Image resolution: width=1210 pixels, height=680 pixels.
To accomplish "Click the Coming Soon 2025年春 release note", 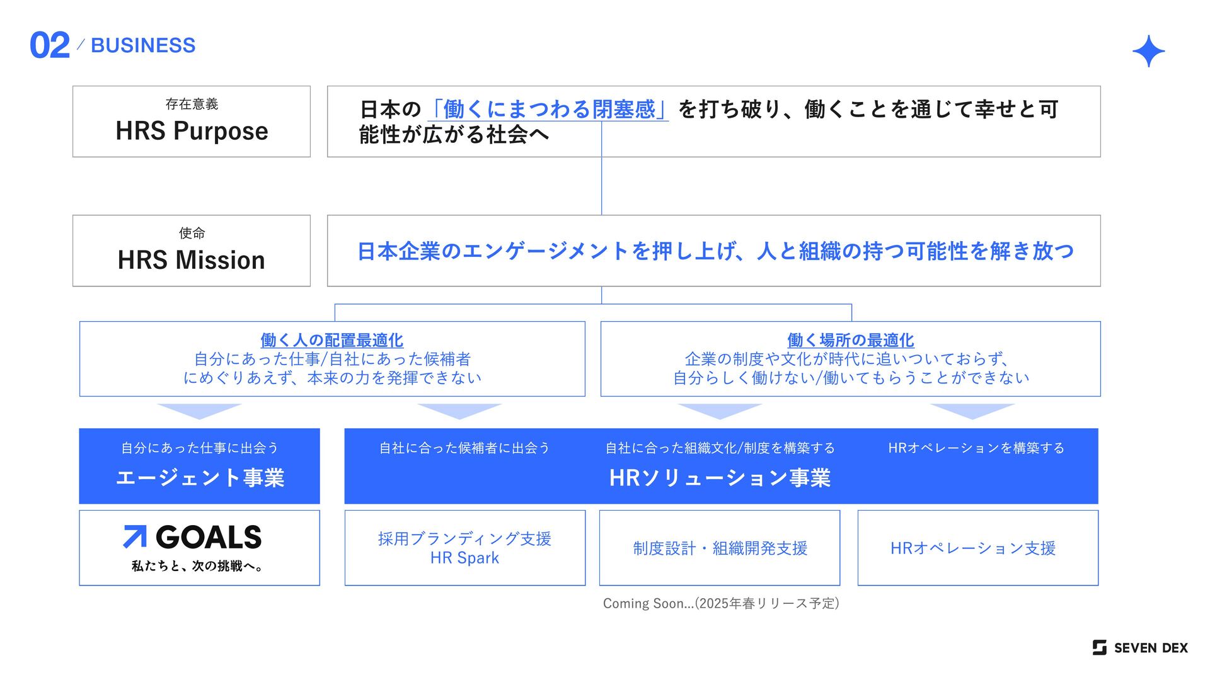I will [720, 603].
